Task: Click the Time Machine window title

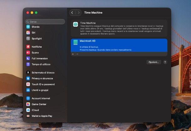Action: click(93, 13)
